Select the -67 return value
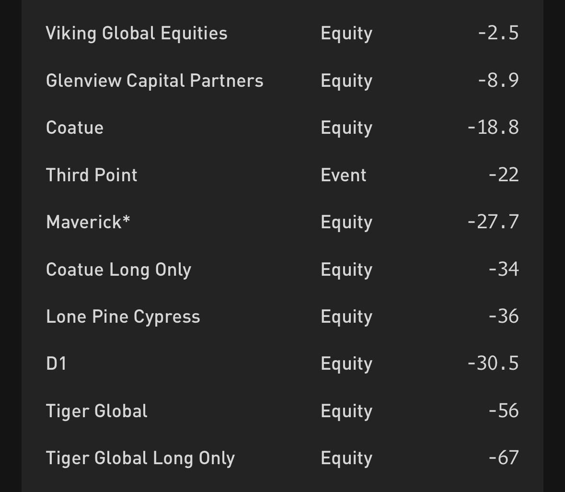The width and height of the screenshot is (565, 492). pos(503,458)
